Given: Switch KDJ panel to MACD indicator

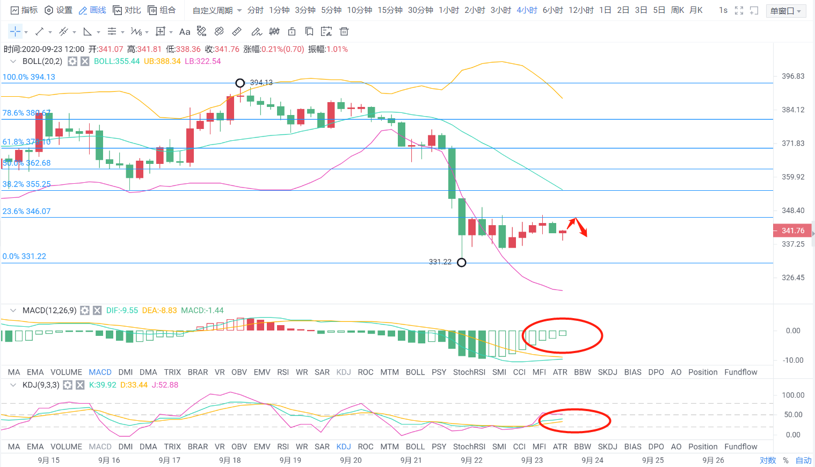Looking at the screenshot, I should [x=100, y=447].
